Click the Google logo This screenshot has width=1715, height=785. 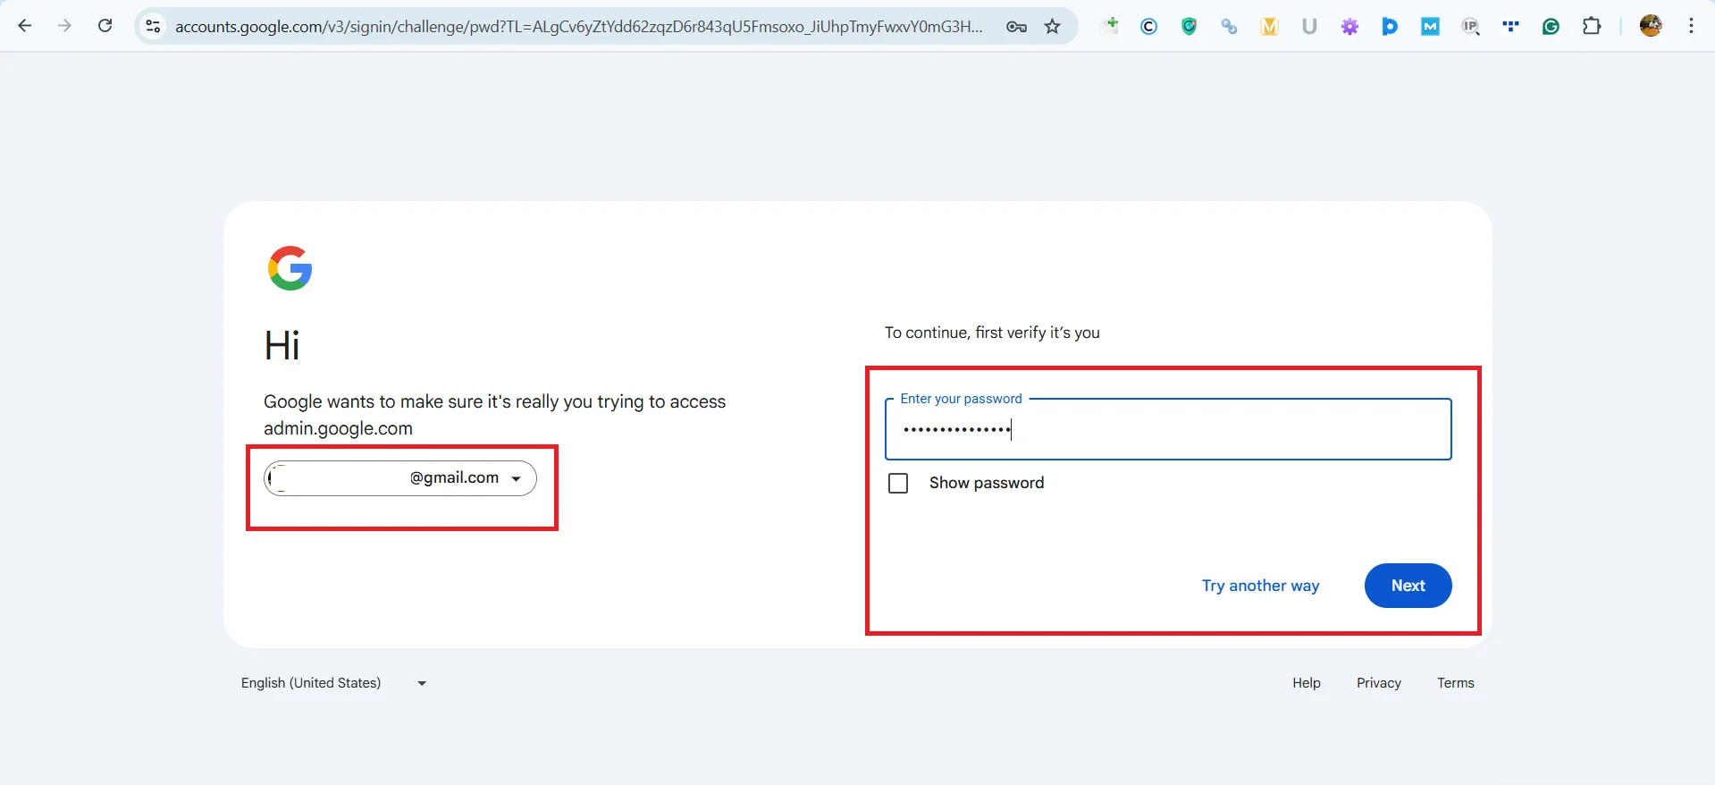pyautogui.click(x=290, y=268)
